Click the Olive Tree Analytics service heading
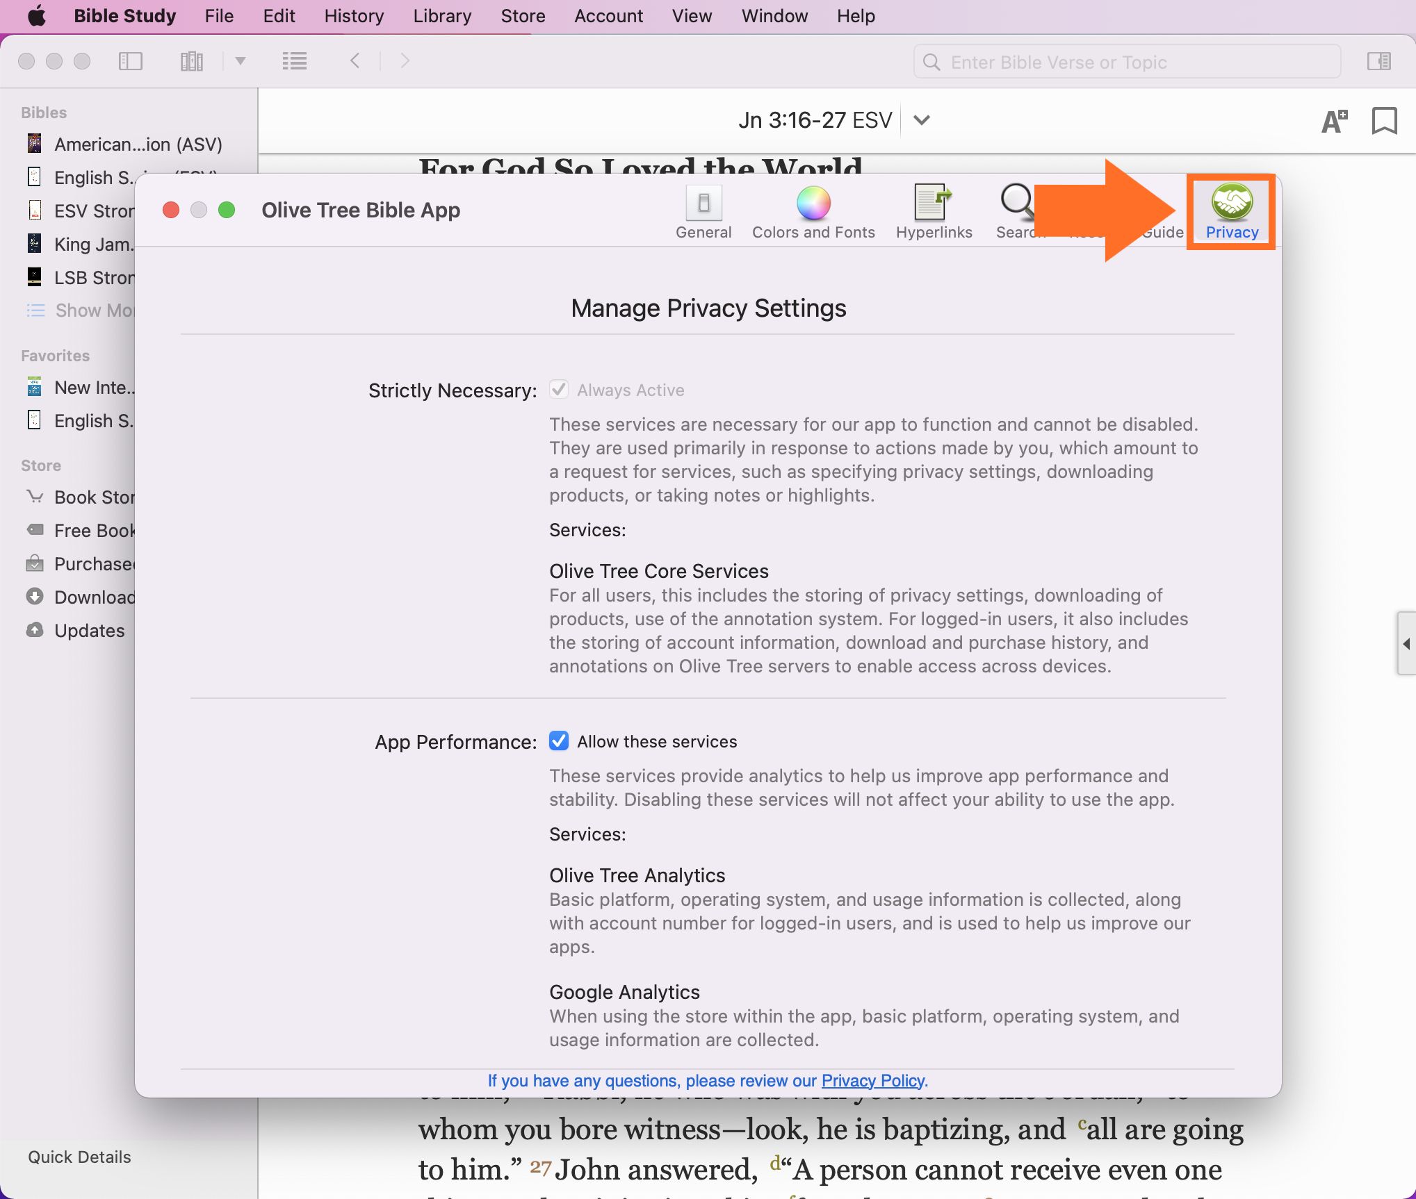The width and height of the screenshot is (1416, 1199). (x=637, y=875)
